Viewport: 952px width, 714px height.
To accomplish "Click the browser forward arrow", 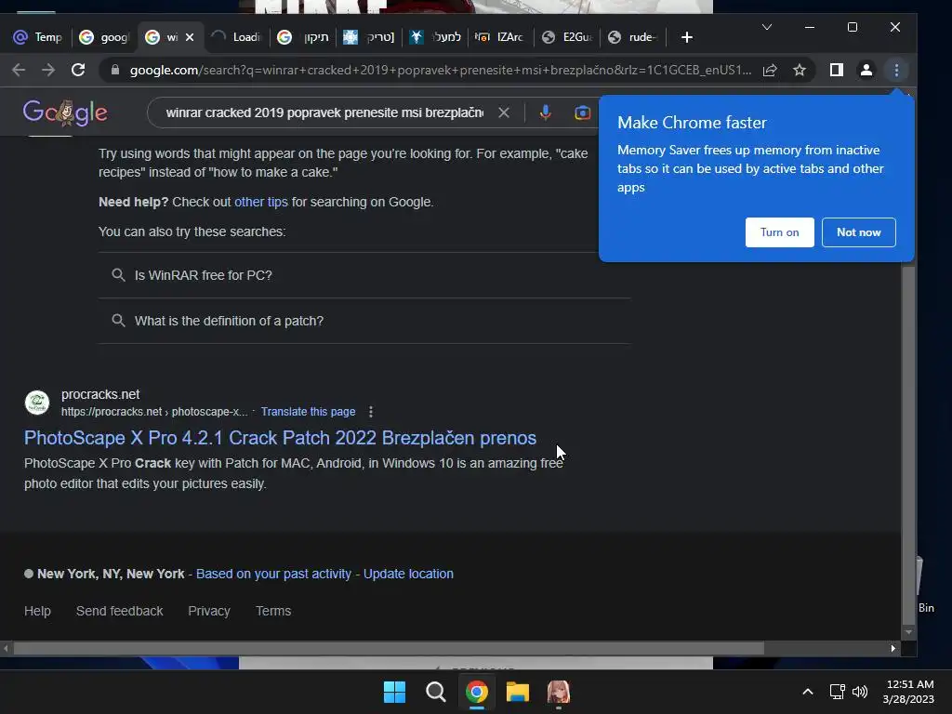I will click(x=48, y=70).
